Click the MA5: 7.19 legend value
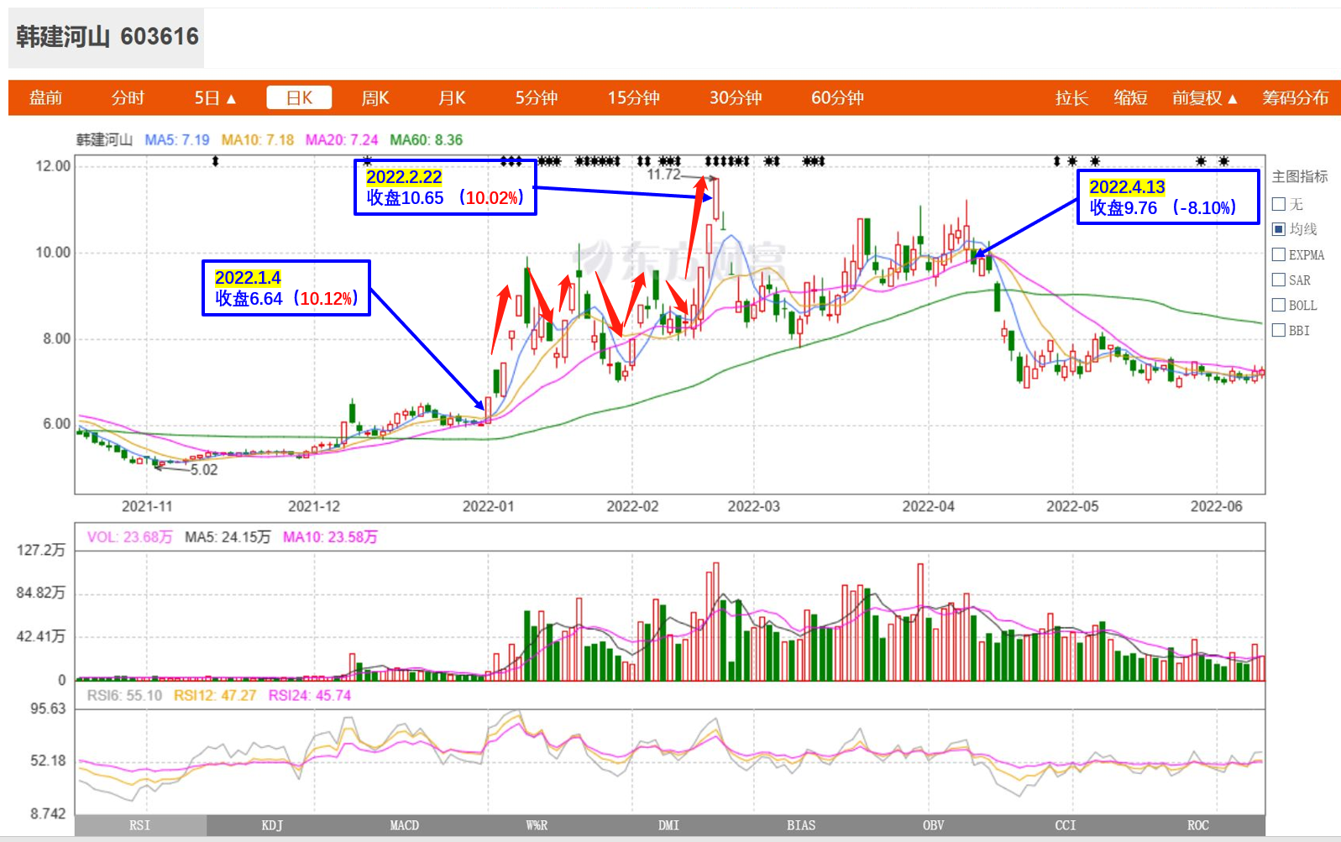This screenshot has height=842, width=1341. (177, 140)
